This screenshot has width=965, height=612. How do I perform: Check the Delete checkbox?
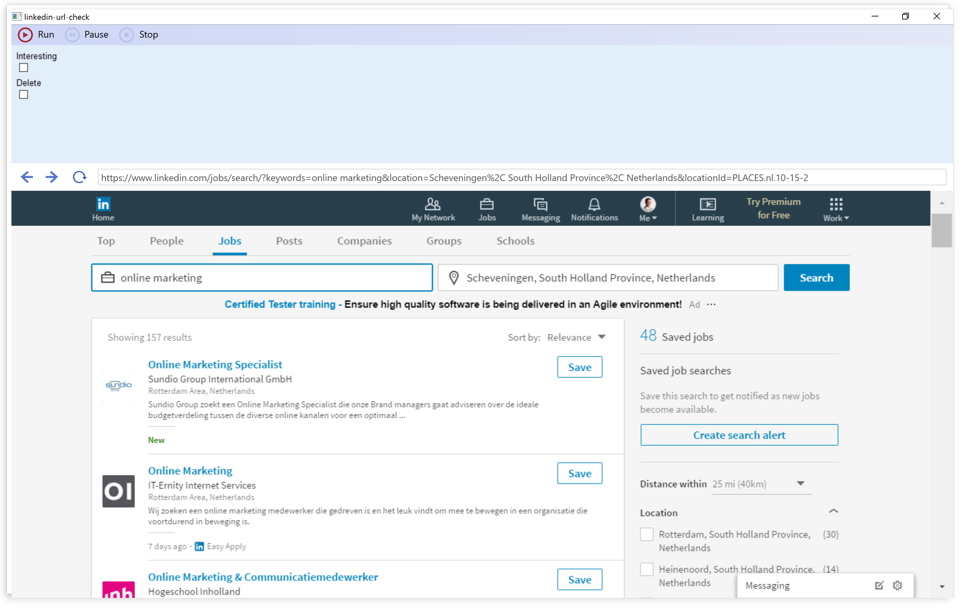point(24,95)
